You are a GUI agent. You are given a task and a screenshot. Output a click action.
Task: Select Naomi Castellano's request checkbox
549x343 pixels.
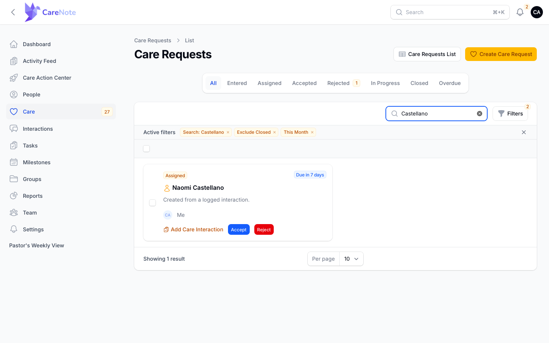point(152,203)
